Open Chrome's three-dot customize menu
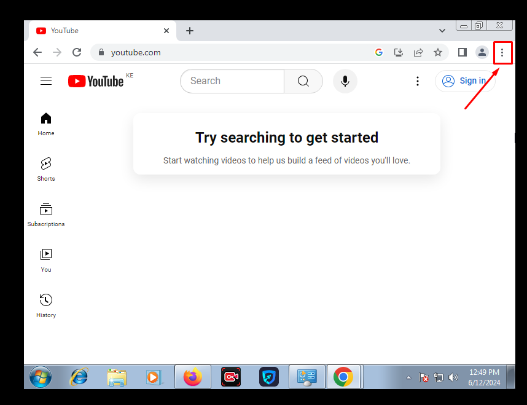This screenshot has height=405, width=527. (x=502, y=52)
